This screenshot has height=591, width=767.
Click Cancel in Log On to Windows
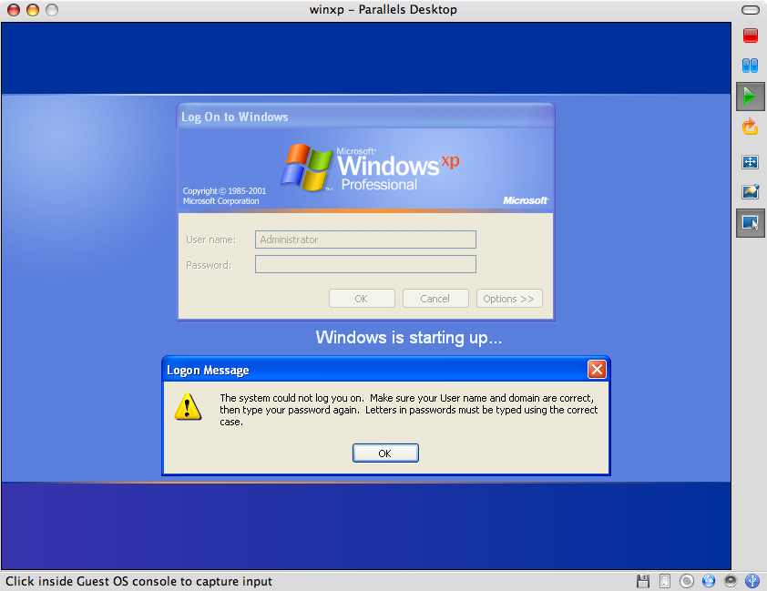click(x=435, y=299)
